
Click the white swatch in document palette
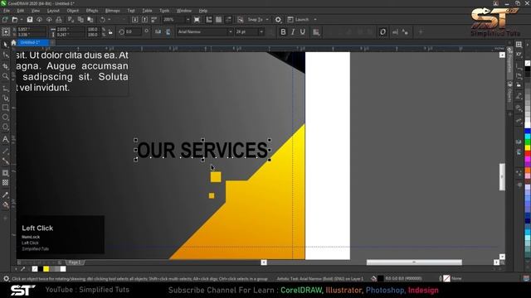point(63,269)
